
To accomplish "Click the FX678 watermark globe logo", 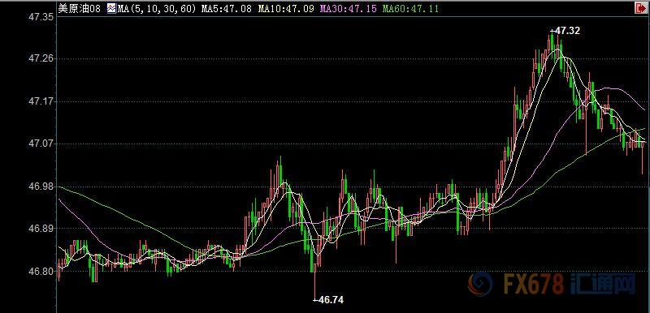I will tap(480, 285).
